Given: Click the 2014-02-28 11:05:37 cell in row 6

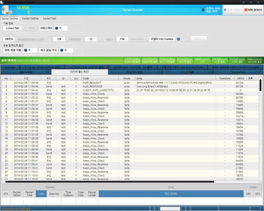Looking at the screenshot, I should (26, 101).
